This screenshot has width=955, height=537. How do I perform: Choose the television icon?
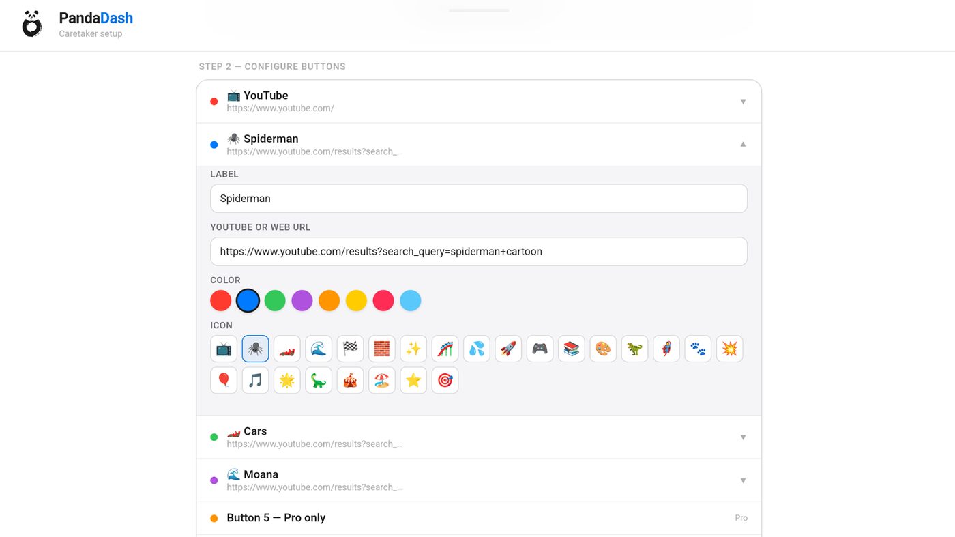(x=224, y=349)
